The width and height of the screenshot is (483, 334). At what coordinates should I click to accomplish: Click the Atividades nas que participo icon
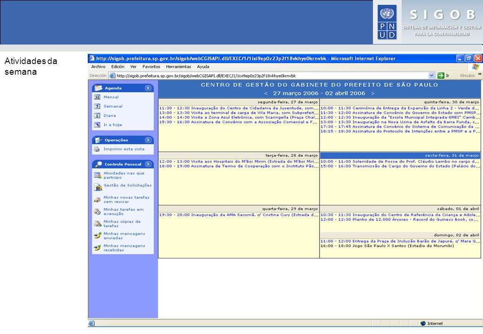point(98,175)
